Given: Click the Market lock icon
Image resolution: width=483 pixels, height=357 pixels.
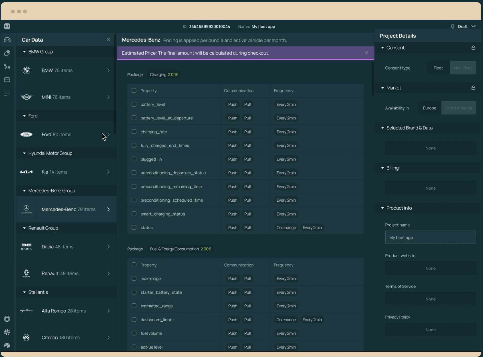Looking at the screenshot, I should (x=473, y=88).
